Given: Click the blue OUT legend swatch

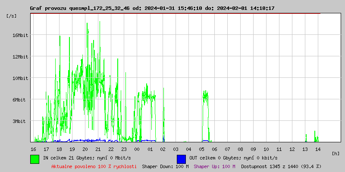Looking at the screenshot, I should (x=181, y=159).
